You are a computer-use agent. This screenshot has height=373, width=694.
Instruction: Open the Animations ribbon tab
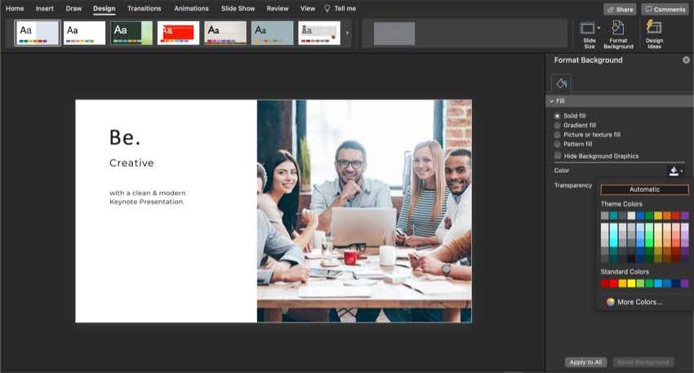pos(191,9)
